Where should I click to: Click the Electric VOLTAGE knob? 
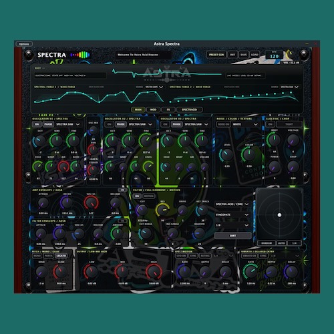pyautogui.click(x=293, y=140)
